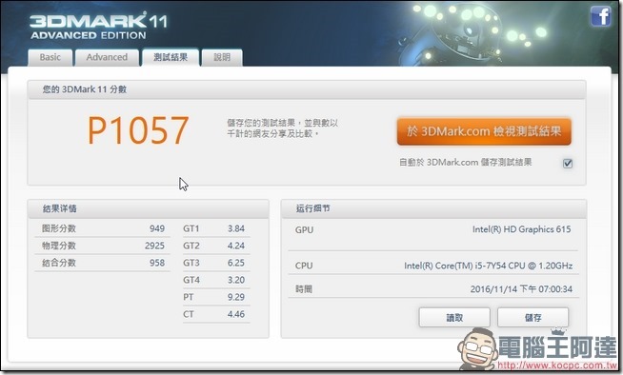The width and height of the screenshot is (623, 375).
Task: Switch to the Basic tab
Action: click(50, 57)
